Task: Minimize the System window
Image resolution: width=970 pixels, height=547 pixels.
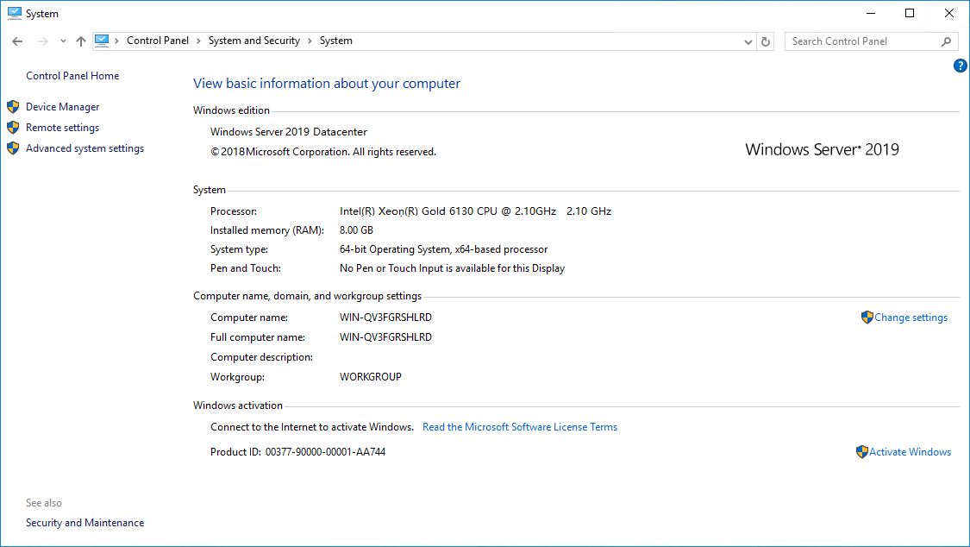Action: pos(871,13)
